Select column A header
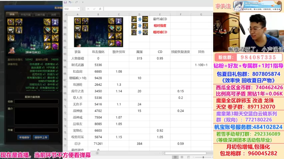 77,14
